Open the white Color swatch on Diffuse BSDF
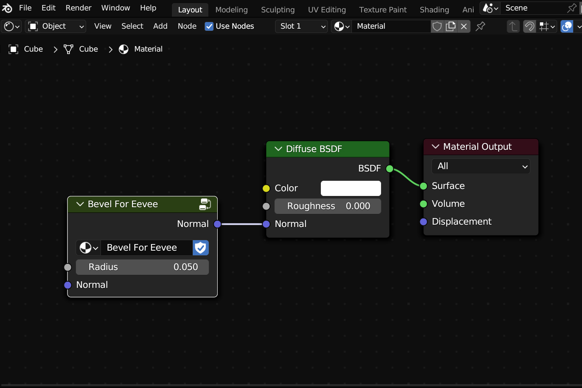The width and height of the screenshot is (582, 388). 351,189
